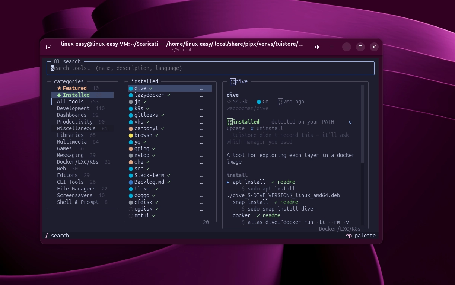Open the terminal hamburger menu
The width and height of the screenshot is (455, 285).
point(331,47)
